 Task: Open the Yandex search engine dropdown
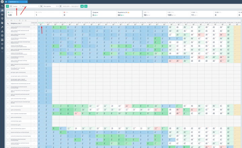[x=17, y=6]
